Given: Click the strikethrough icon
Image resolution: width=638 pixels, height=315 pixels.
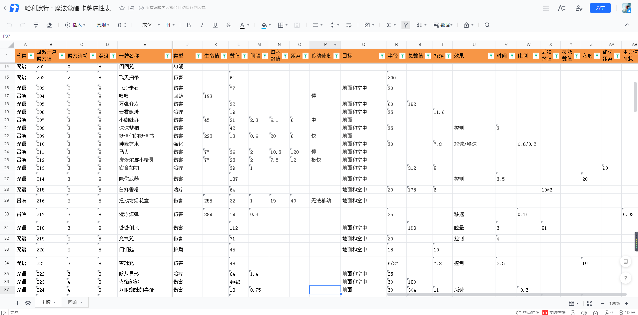Looking at the screenshot, I should tap(229, 25).
